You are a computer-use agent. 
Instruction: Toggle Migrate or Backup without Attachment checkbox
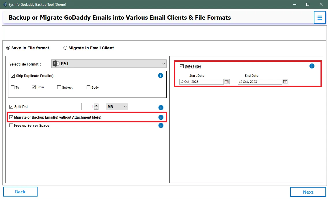(x=11, y=117)
